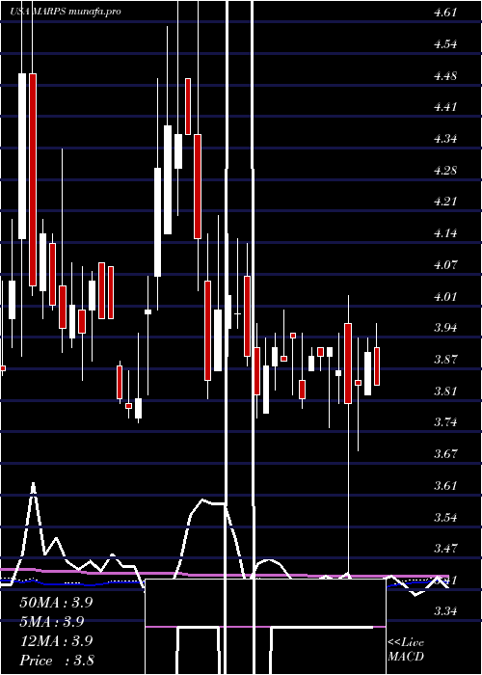
Task: Click the 4.61 price axis label
Action: 445,13
